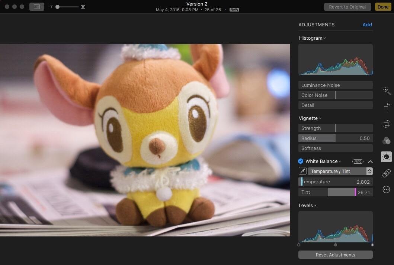Adjust the Luminance Noise slider
394x265 pixels.
(x=336, y=85)
